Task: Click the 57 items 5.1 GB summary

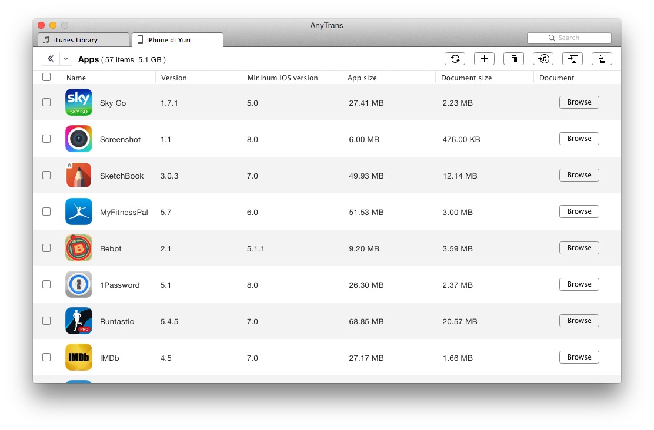Action: point(134,59)
